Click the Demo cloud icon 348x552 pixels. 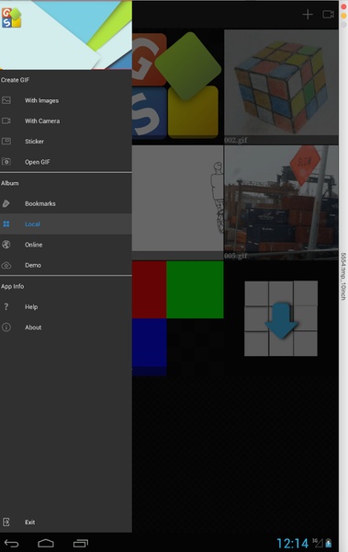pos(6,265)
